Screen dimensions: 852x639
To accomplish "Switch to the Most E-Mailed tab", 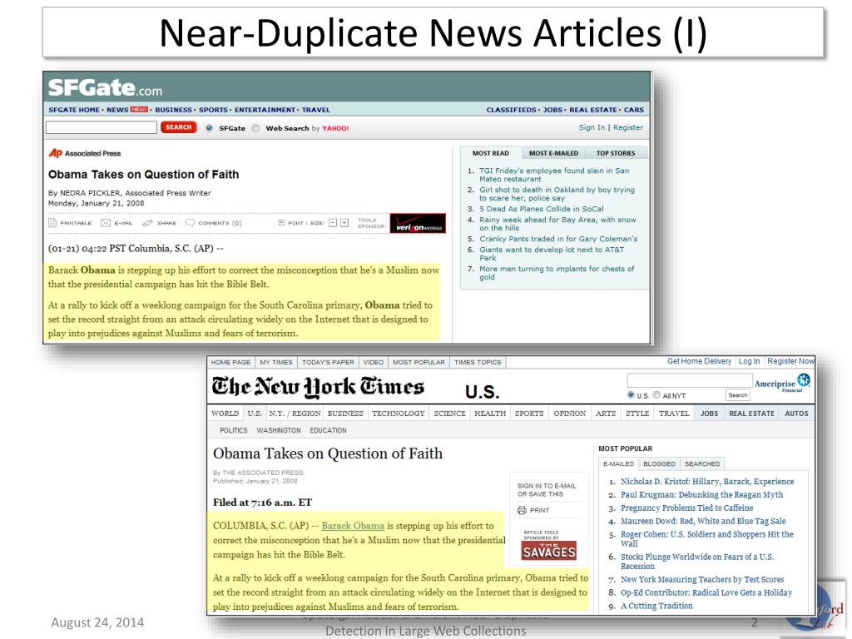I will [553, 153].
